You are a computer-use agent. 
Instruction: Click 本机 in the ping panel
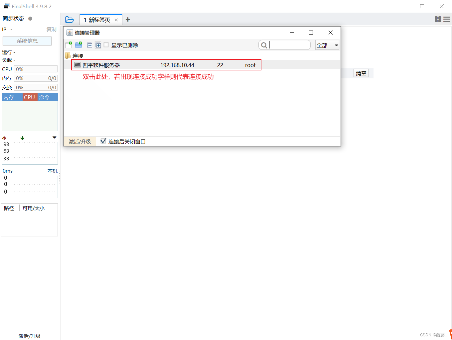click(53, 171)
